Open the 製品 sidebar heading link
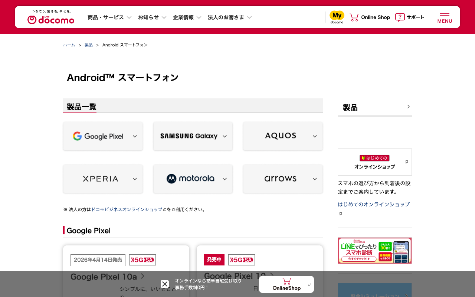This screenshot has height=297, width=475. point(375,107)
